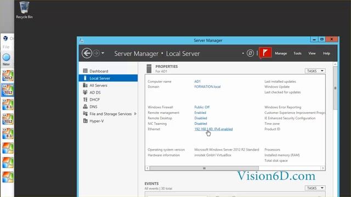Select the first Windows-flag VM icon
This screenshot has height=197, width=351.
click(8, 148)
